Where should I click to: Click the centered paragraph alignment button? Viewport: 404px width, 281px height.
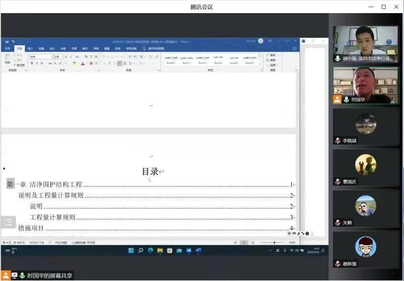[x=109, y=63]
